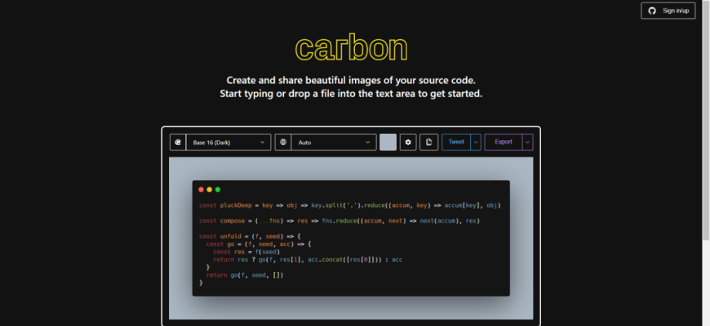Viewport: 710px width, 326px height.
Task: Click the red window control dot
Action: (202, 189)
